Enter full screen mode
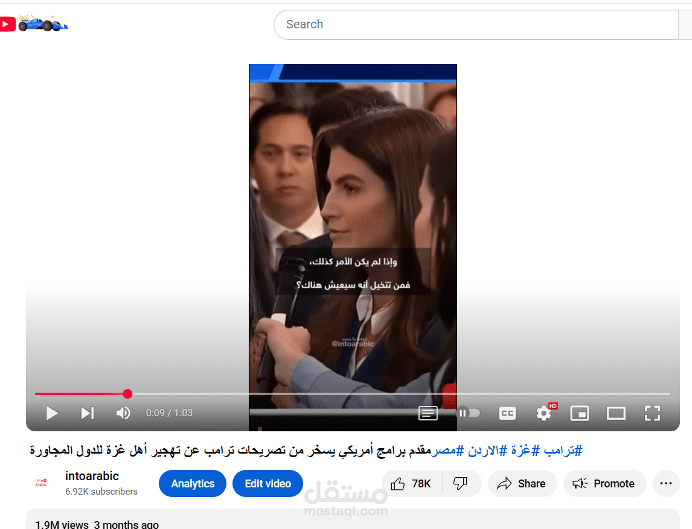The height and width of the screenshot is (529, 692). [652, 413]
